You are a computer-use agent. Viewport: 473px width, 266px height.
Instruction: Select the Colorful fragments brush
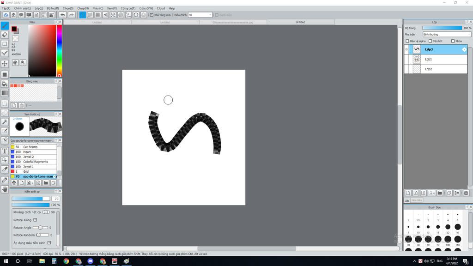click(x=36, y=162)
